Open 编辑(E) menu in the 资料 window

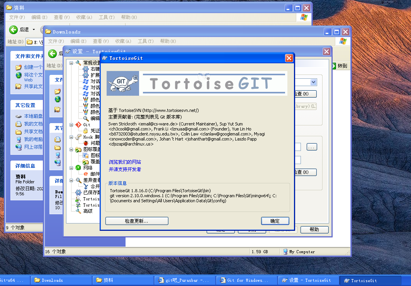pos(39,17)
